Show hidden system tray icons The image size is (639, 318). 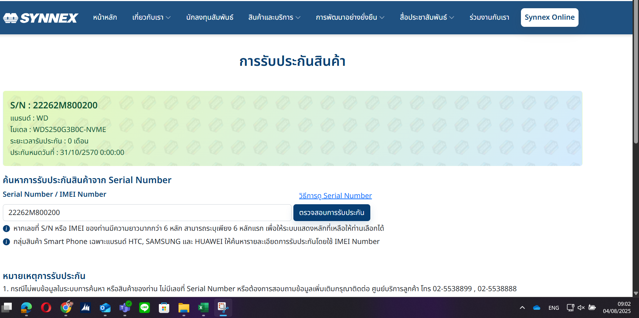[x=522, y=308]
